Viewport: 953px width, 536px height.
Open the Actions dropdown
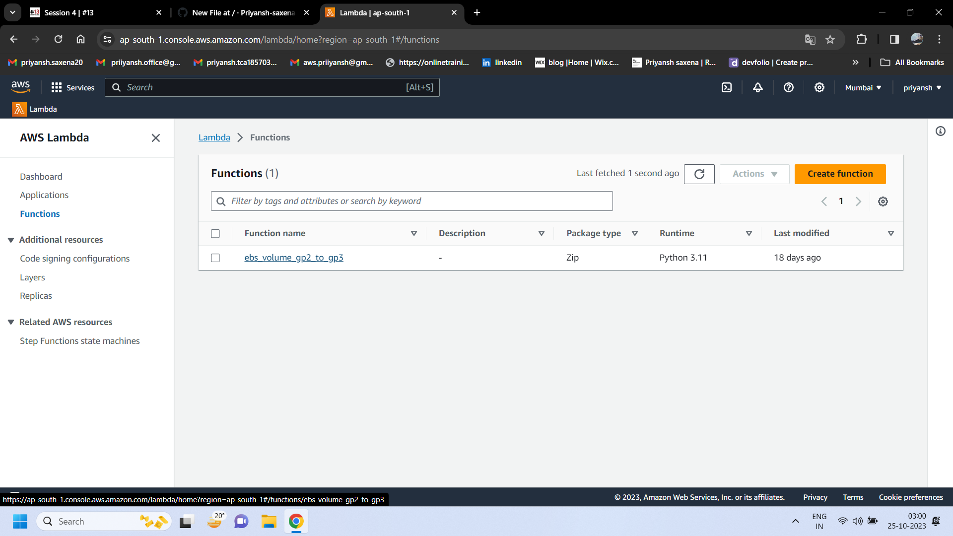coord(754,174)
